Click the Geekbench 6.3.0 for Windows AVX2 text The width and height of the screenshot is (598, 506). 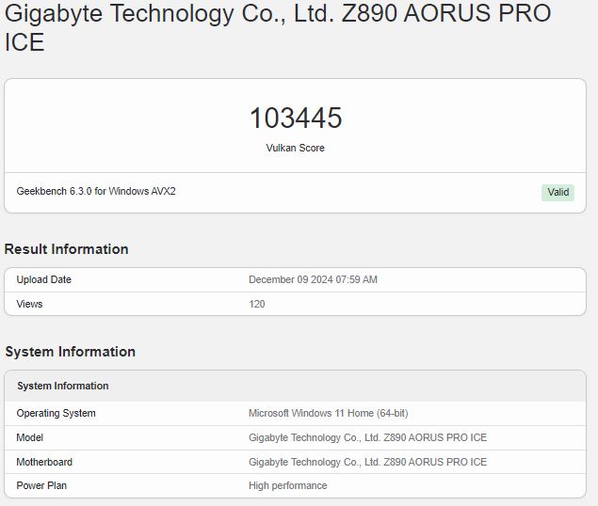[x=96, y=191]
